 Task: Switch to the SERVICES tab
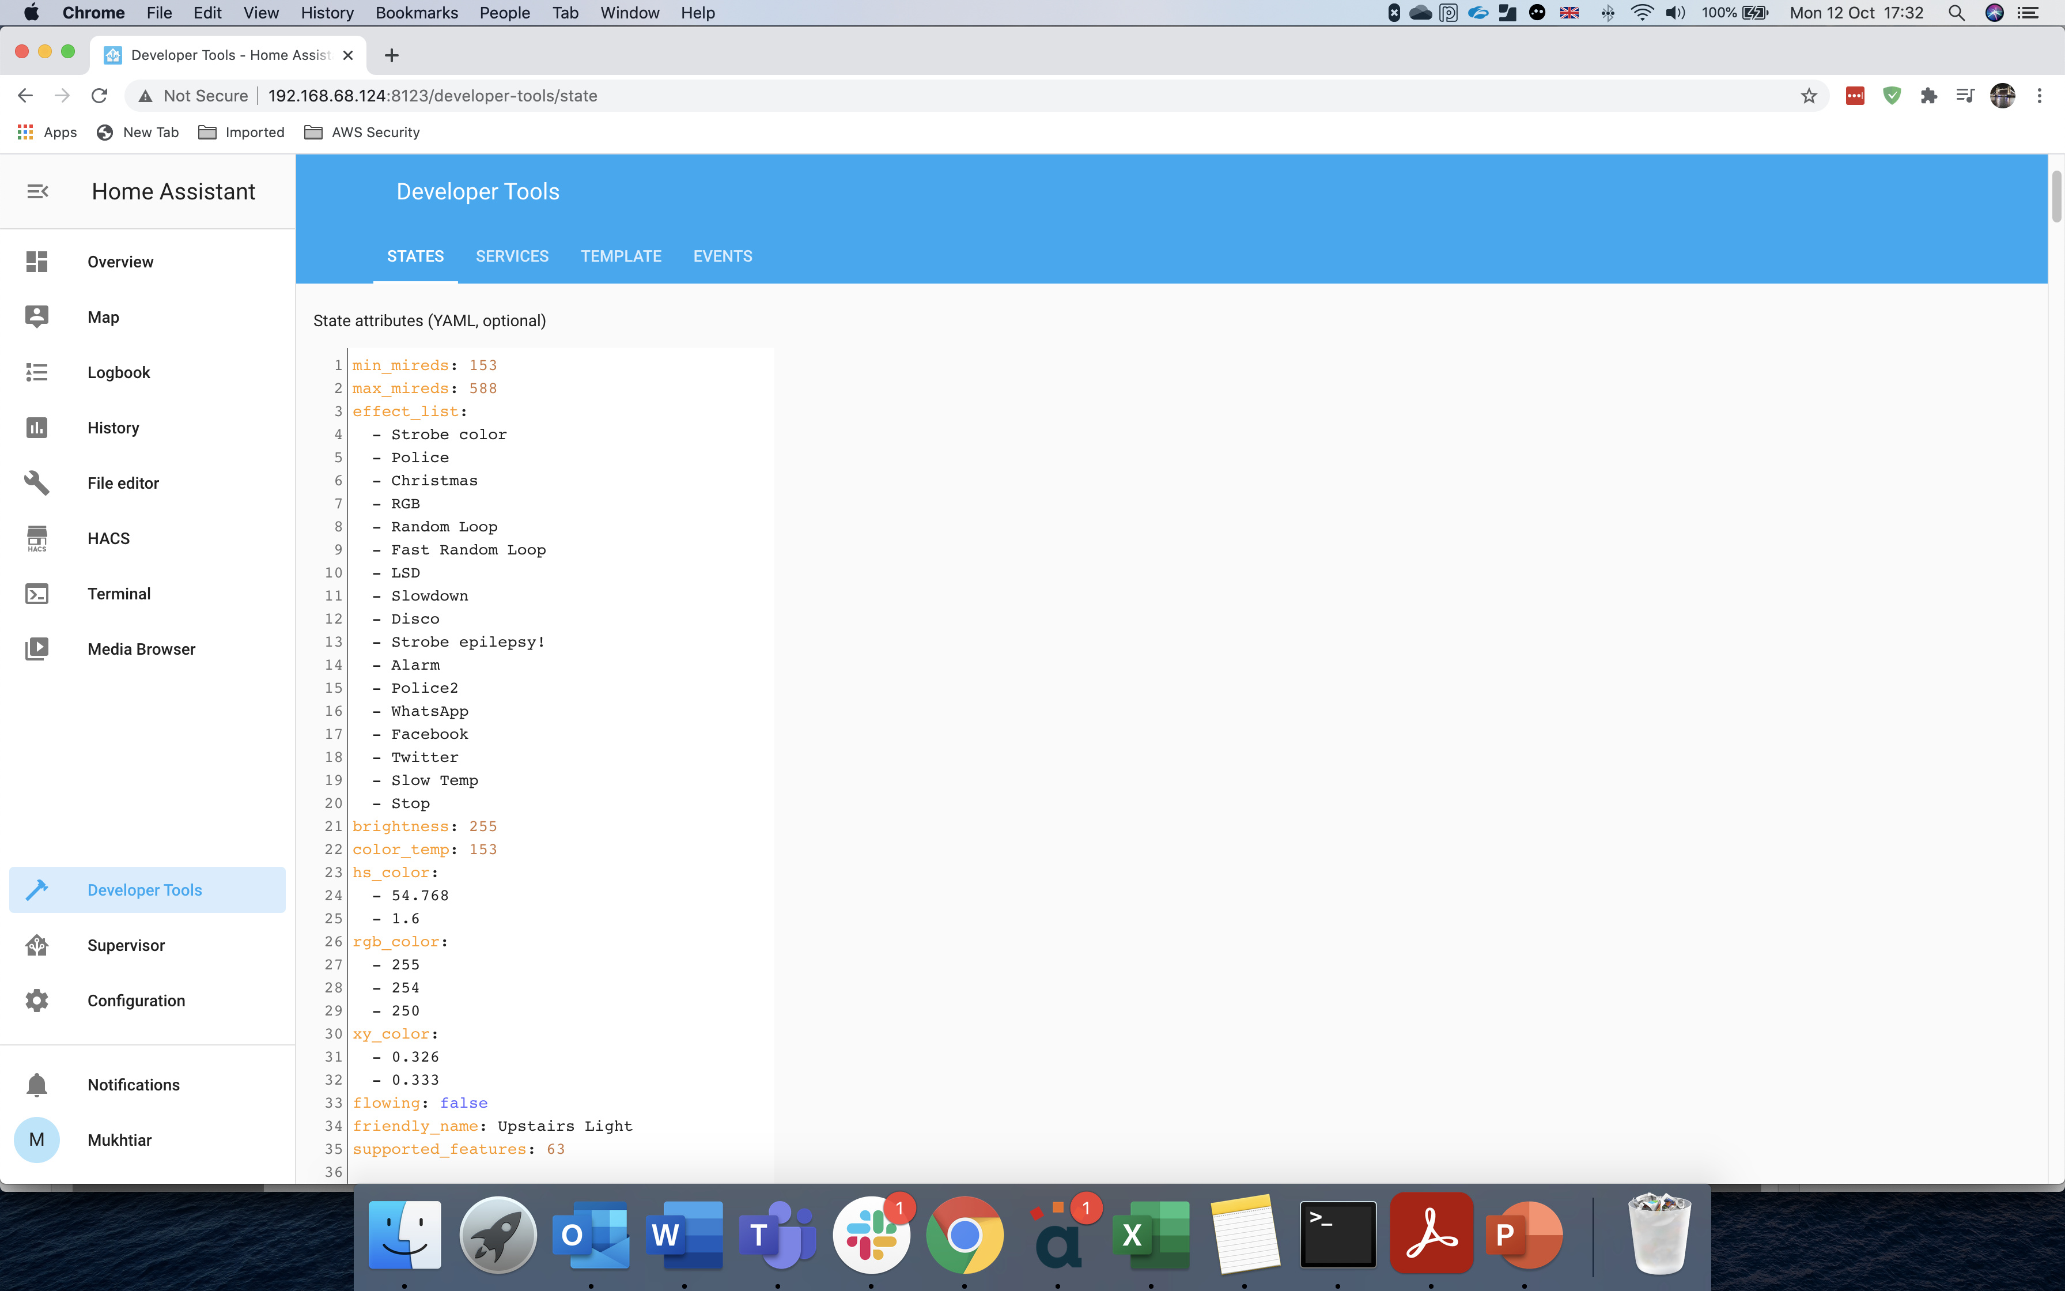(x=511, y=256)
